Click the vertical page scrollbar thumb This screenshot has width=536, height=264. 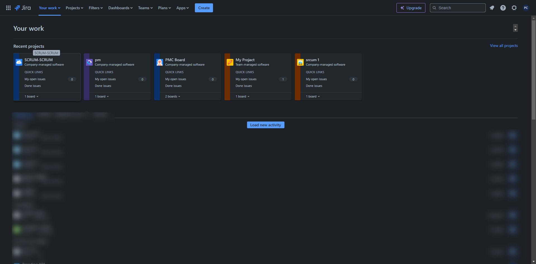(x=533, y=70)
